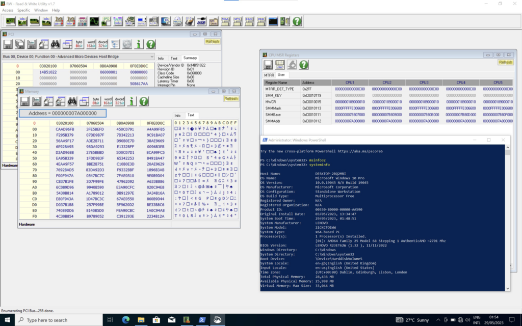Image resolution: width=522 pixels, height=326 pixels.
Task: Click the Memory window Help question mark
Action: coord(144,101)
